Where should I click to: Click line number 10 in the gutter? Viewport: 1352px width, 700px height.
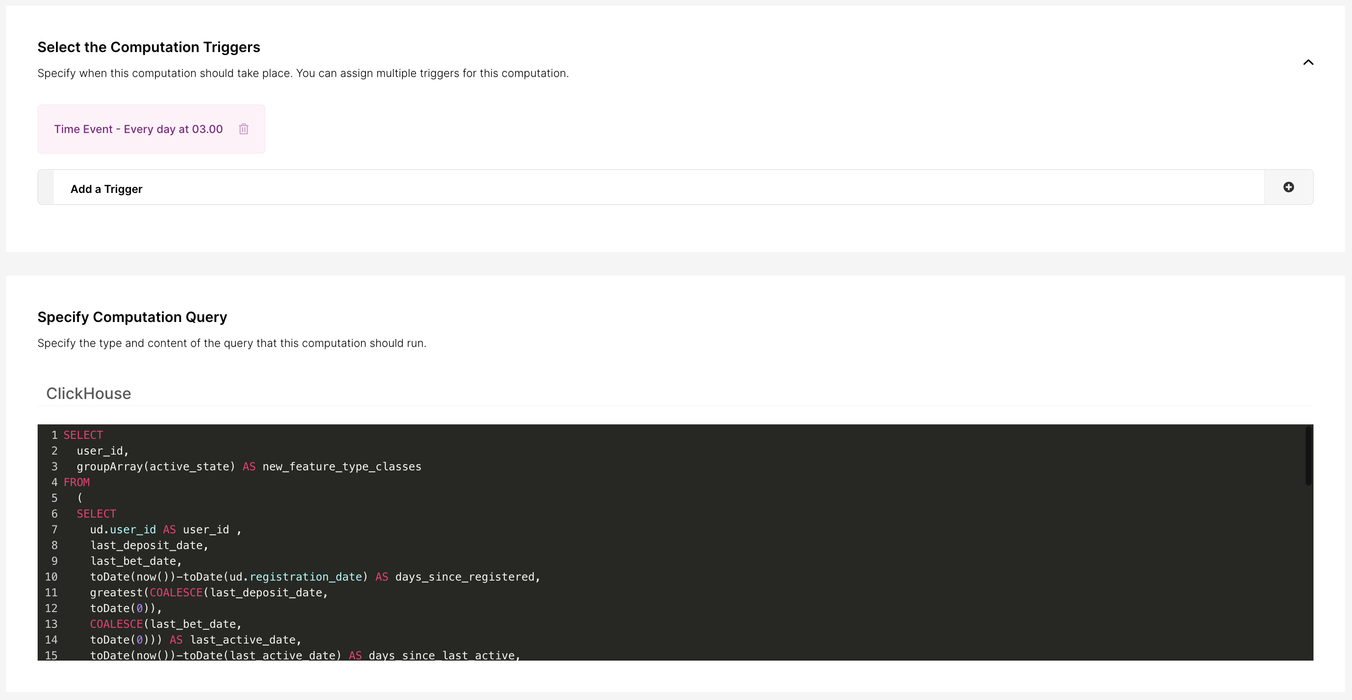51,577
